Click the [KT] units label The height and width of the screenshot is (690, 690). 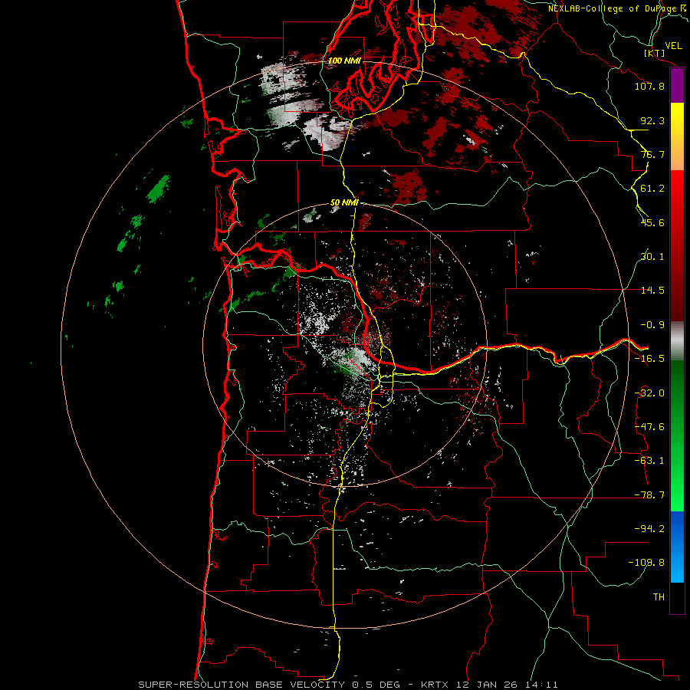coord(655,54)
